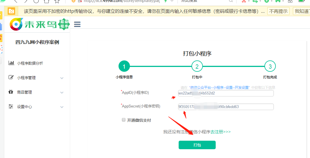The width and height of the screenshot is (310, 158).
Task: Expand the 商品管理 chevron arrow
Action: 62,92
